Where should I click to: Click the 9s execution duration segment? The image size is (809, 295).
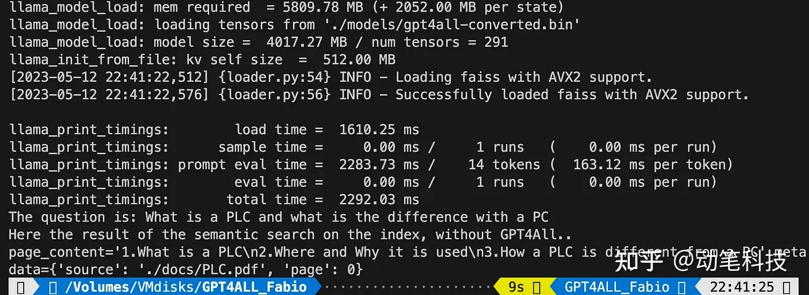pyautogui.click(x=516, y=287)
